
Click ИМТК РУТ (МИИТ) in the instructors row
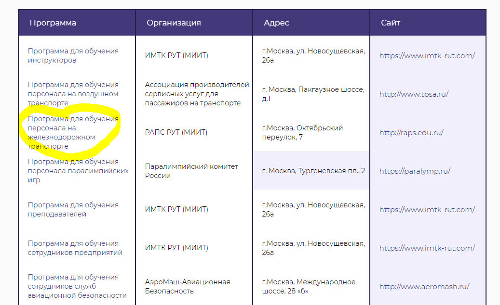tap(176, 55)
